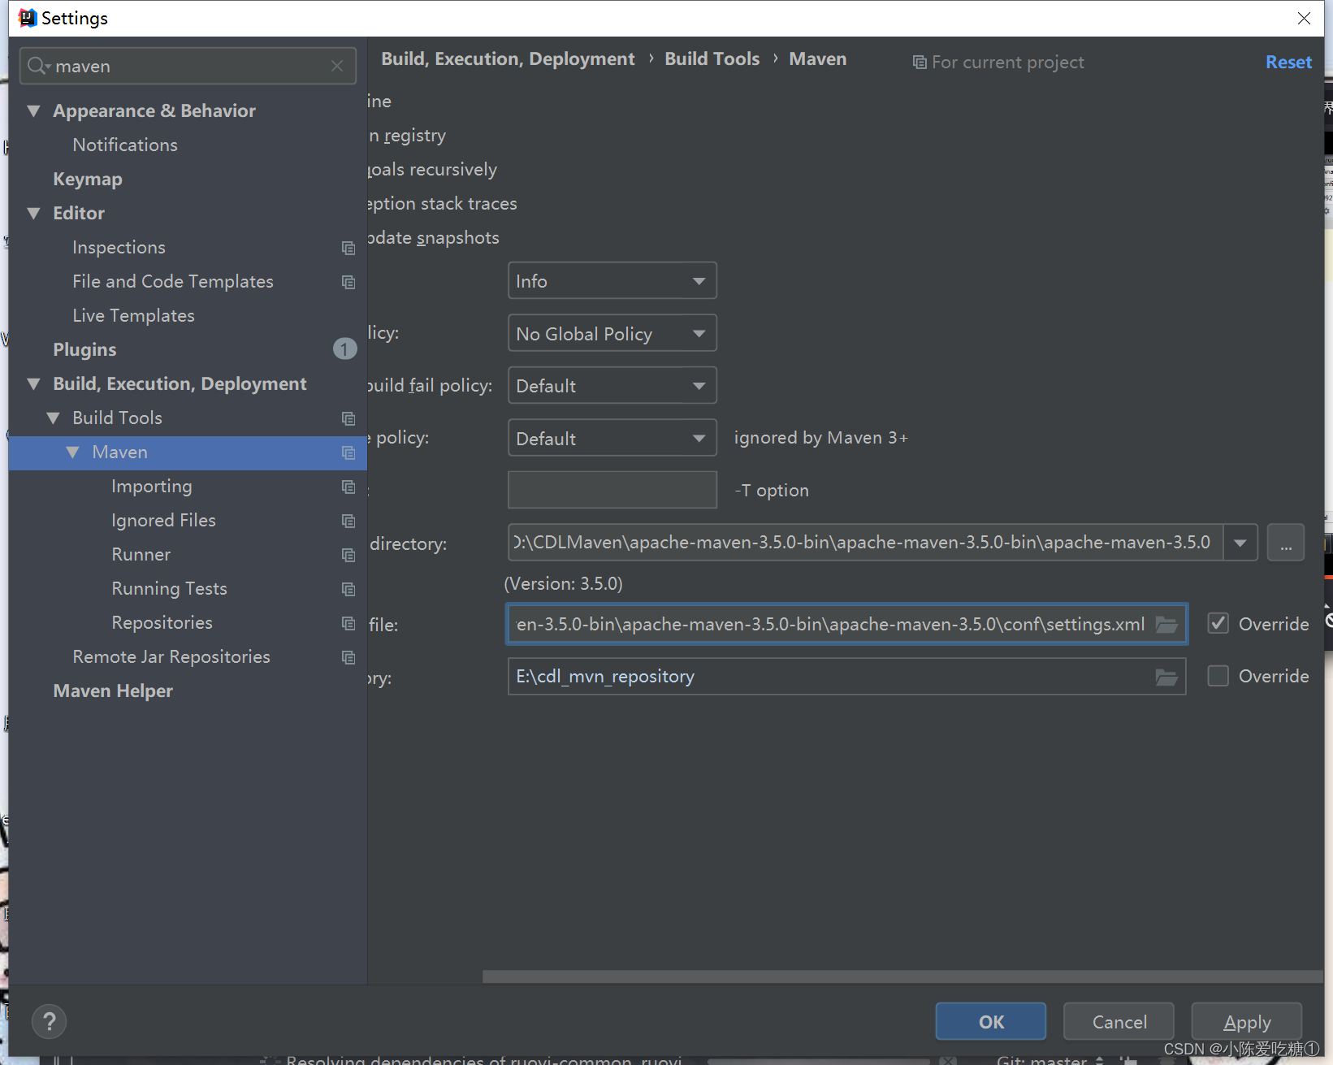The height and width of the screenshot is (1065, 1333).
Task: Click the search magnifier icon
Action: pos(37,66)
